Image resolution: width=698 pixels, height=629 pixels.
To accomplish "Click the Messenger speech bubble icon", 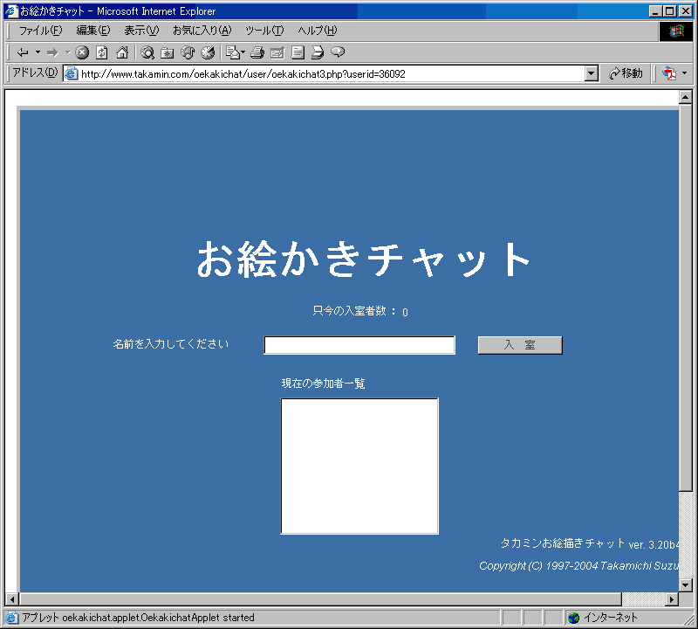I will click(x=338, y=52).
